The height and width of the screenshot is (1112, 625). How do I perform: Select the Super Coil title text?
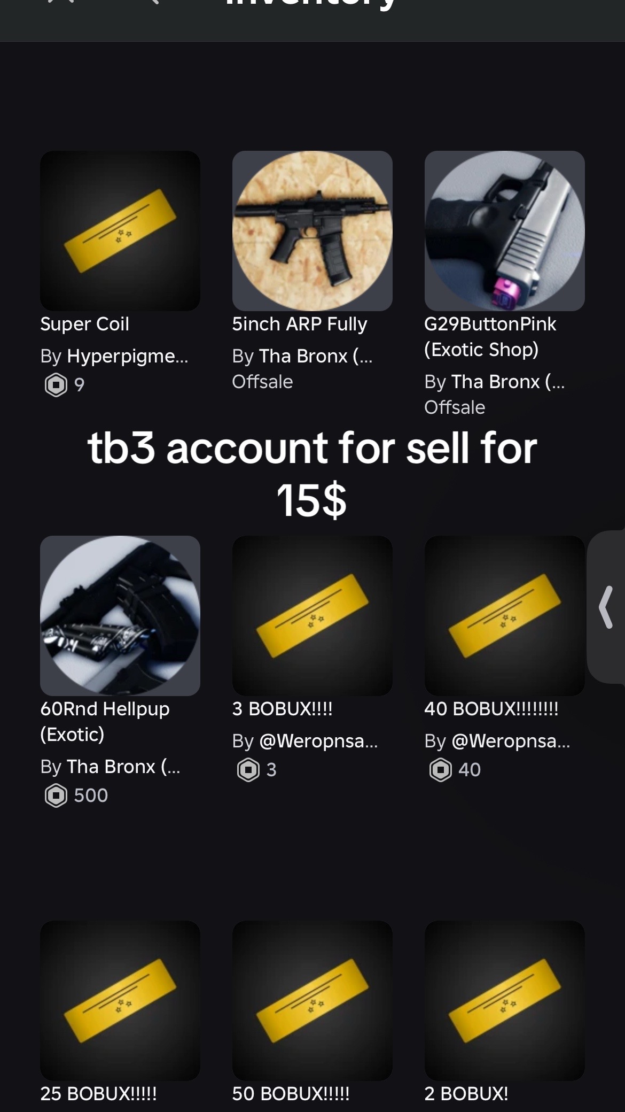[x=85, y=324]
